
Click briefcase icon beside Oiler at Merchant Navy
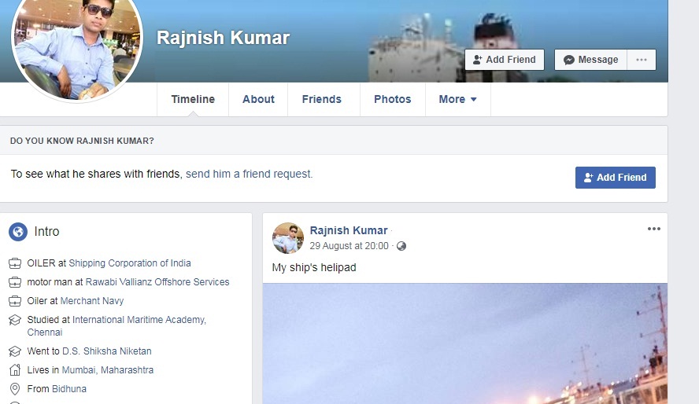click(x=15, y=301)
